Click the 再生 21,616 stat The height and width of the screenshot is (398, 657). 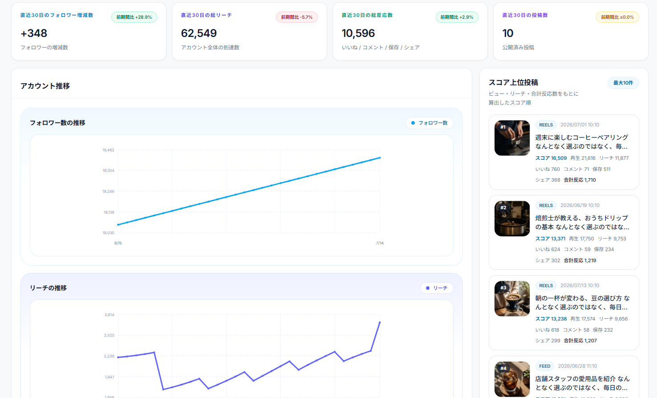coord(583,158)
